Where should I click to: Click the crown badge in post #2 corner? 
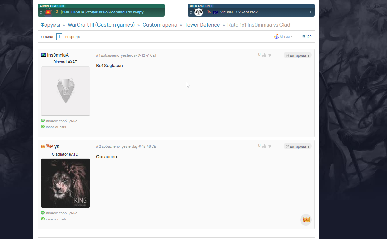(x=306, y=220)
